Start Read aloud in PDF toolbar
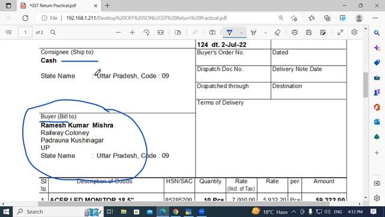The image size is (385, 217). pos(195,32)
